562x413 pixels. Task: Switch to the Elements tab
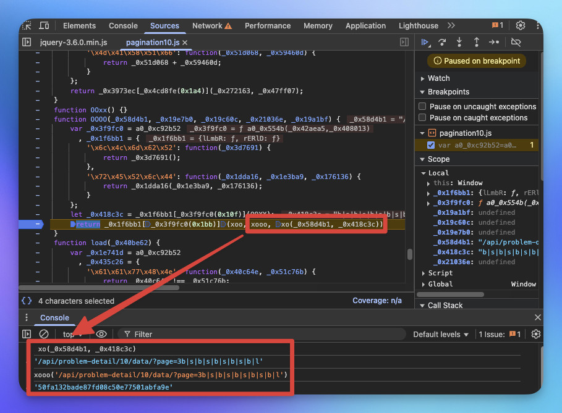tap(79, 26)
